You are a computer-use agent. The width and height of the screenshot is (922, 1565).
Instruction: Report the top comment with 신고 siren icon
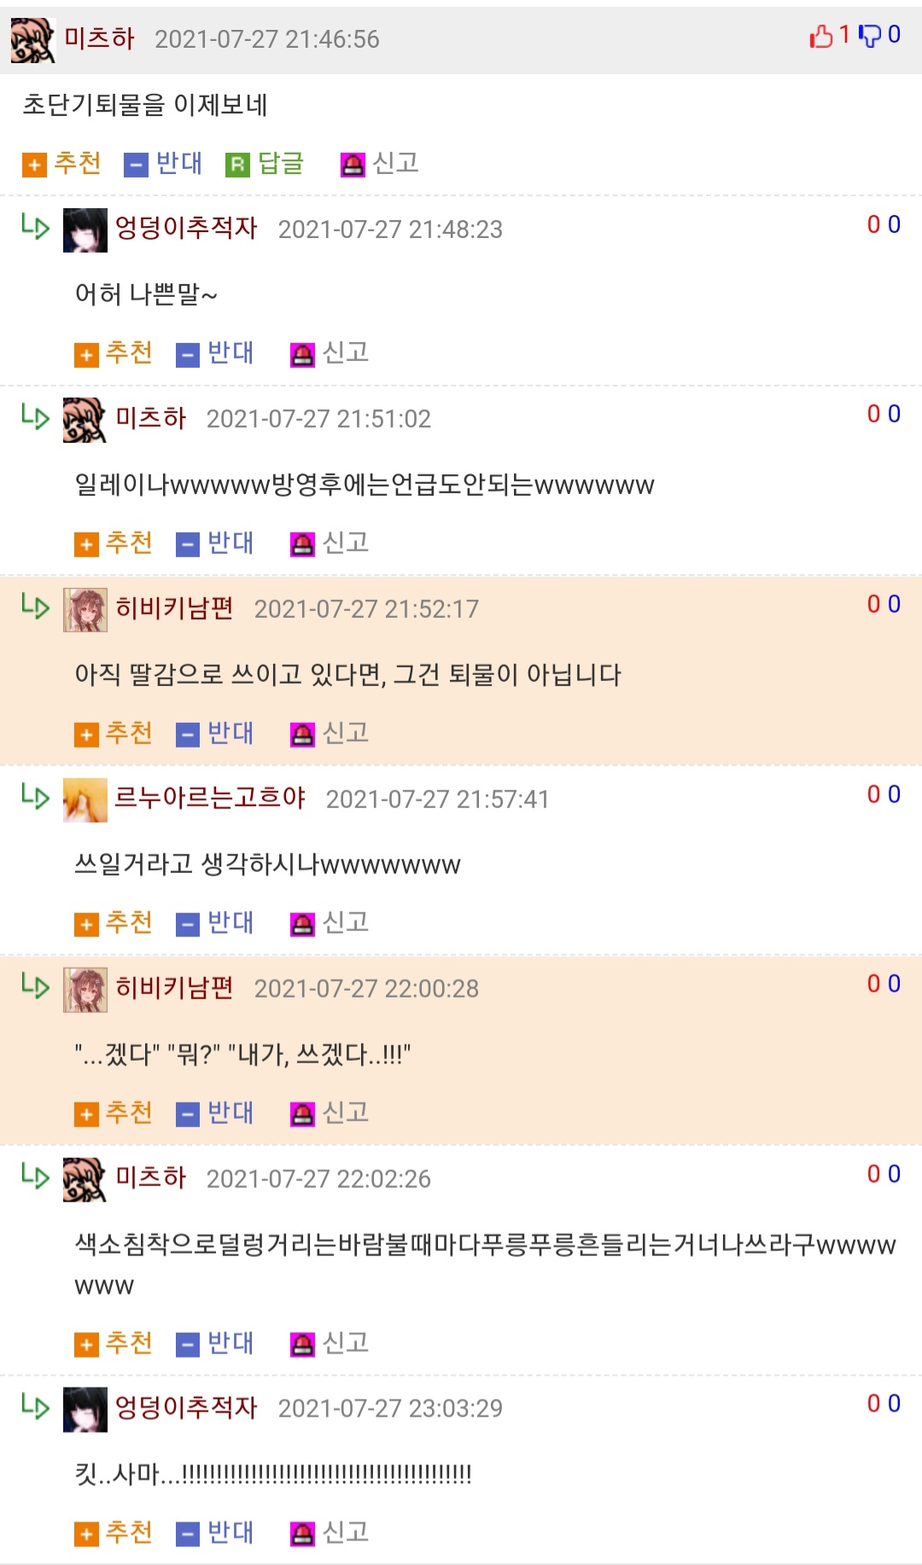[352, 165]
